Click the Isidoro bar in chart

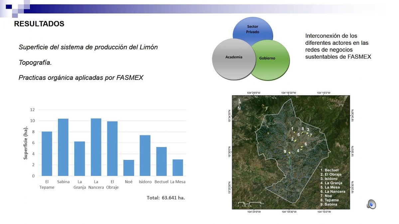coord(145,156)
